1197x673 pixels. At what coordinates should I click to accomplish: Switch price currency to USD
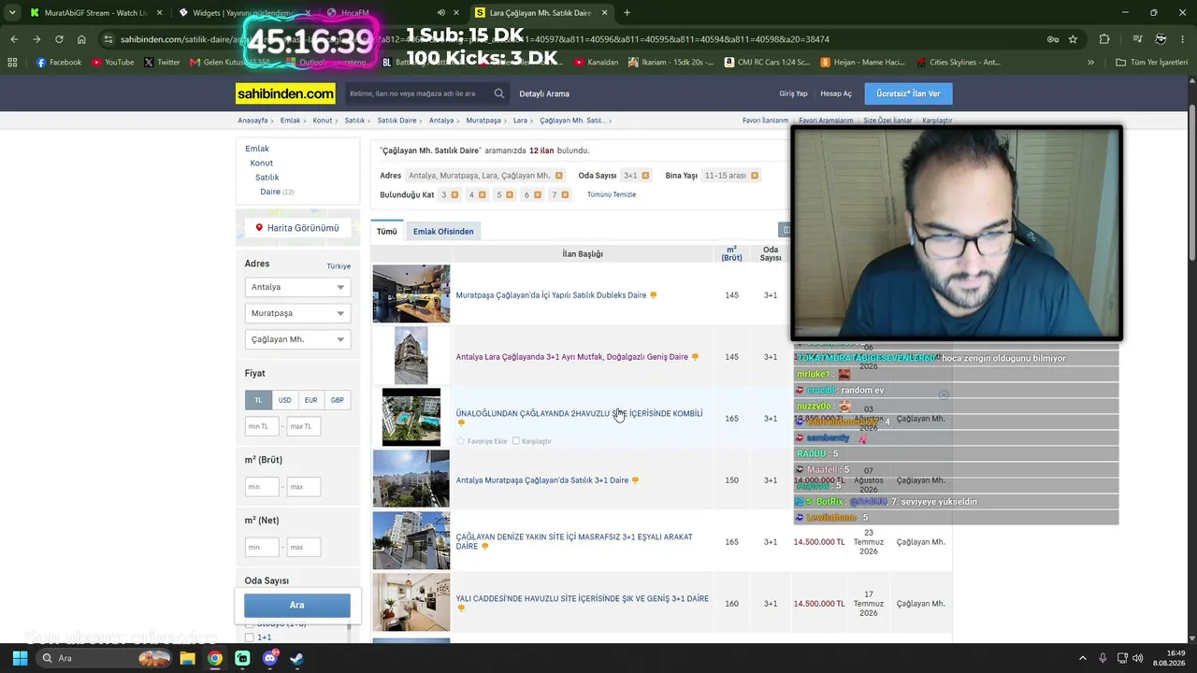tap(284, 400)
